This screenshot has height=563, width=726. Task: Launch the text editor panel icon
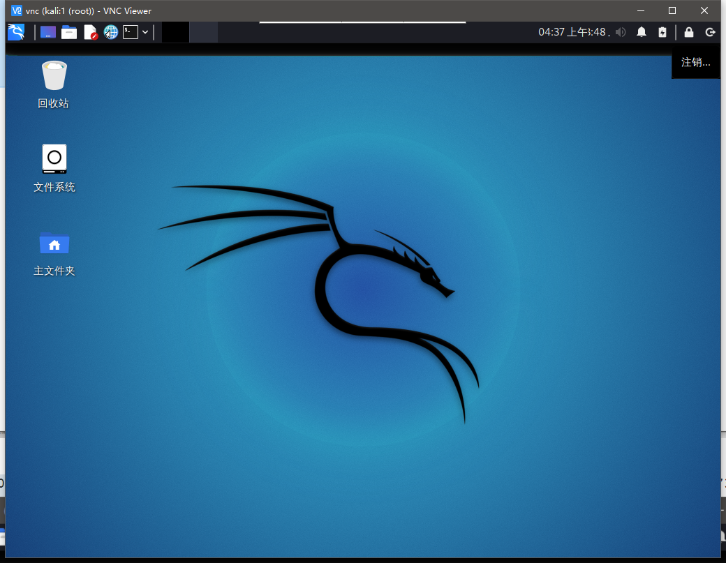(x=91, y=32)
